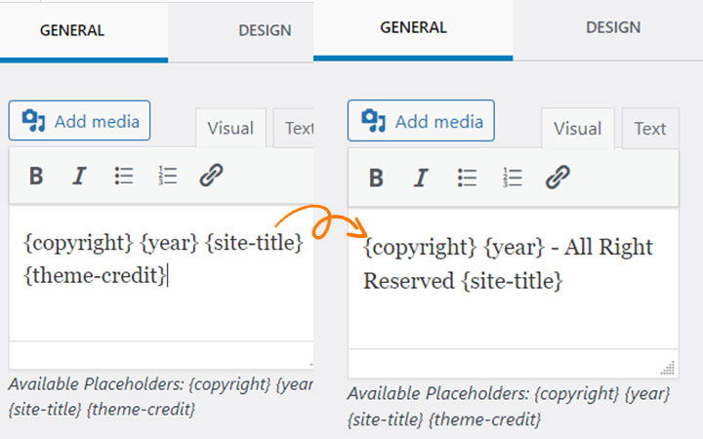703x439 pixels.
Task: Click Add media button in left panel
Action: tap(79, 121)
